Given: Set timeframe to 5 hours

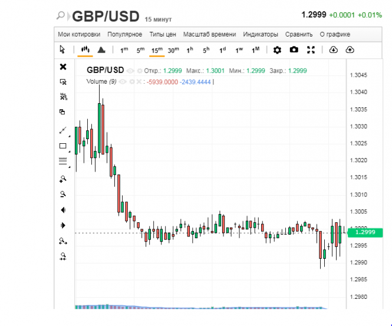Looking at the screenshot, I should [x=206, y=50].
